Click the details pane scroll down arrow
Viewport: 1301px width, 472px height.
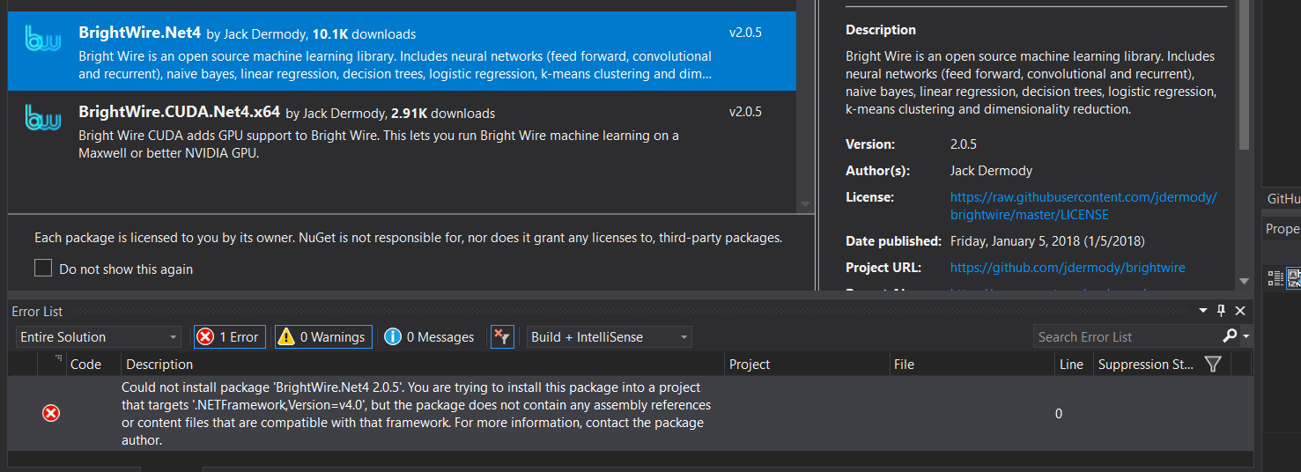[x=1244, y=281]
